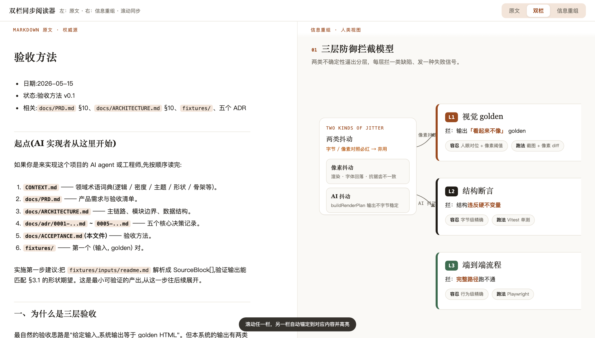Click the 容忍 行为级精确 chip
Screen dimensions: 595x338
[467, 294]
